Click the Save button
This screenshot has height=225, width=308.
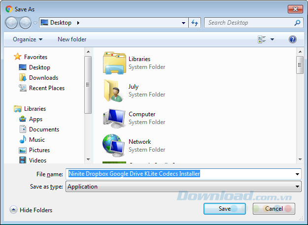pos(225,209)
